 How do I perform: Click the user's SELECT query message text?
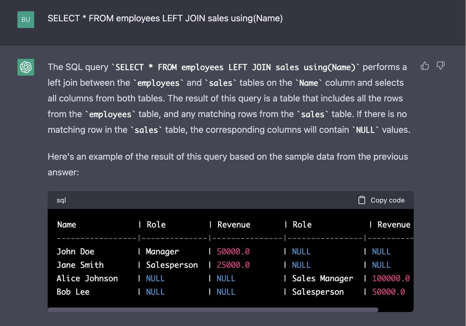pos(165,18)
